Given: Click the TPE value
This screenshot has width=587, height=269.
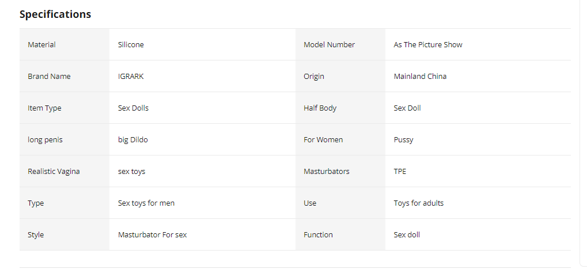Looking at the screenshot, I should (400, 172).
